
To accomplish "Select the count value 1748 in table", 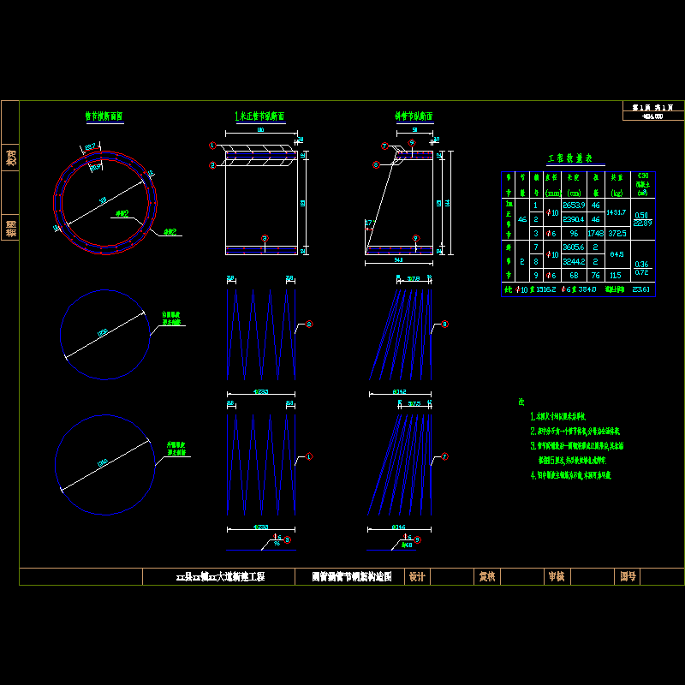I will coord(596,233).
